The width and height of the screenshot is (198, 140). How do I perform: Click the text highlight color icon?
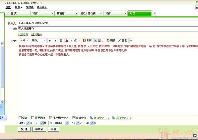click(75, 41)
